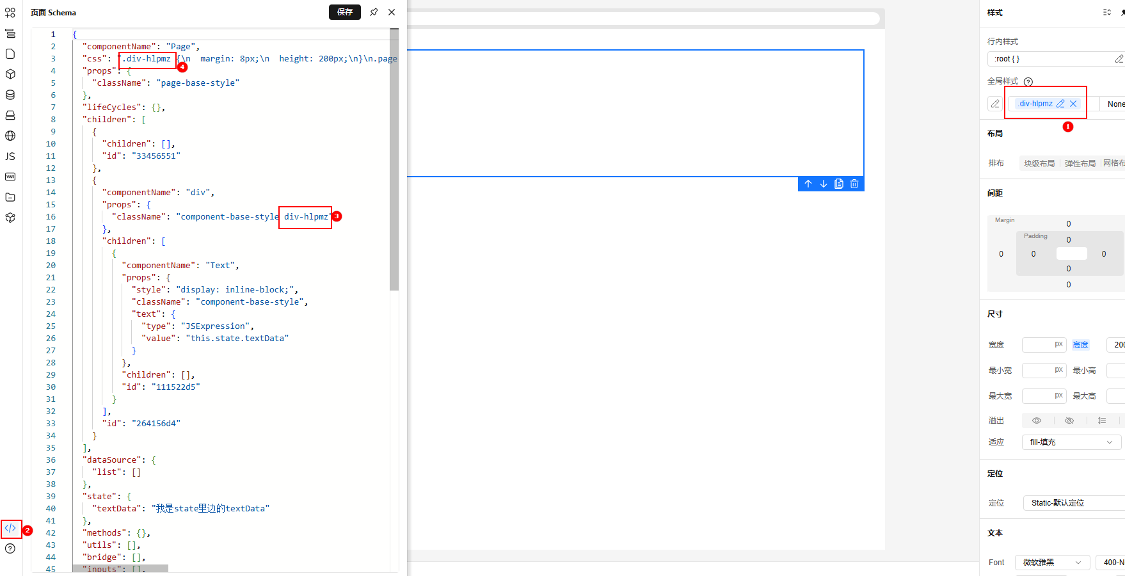Open the 微软雅黑 font dropdown
The width and height of the screenshot is (1125, 576).
click(x=1051, y=563)
